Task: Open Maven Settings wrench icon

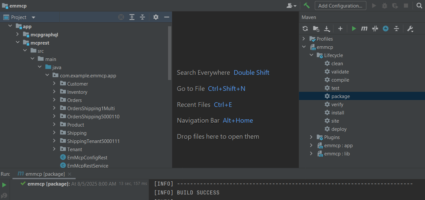Action: click(410, 29)
